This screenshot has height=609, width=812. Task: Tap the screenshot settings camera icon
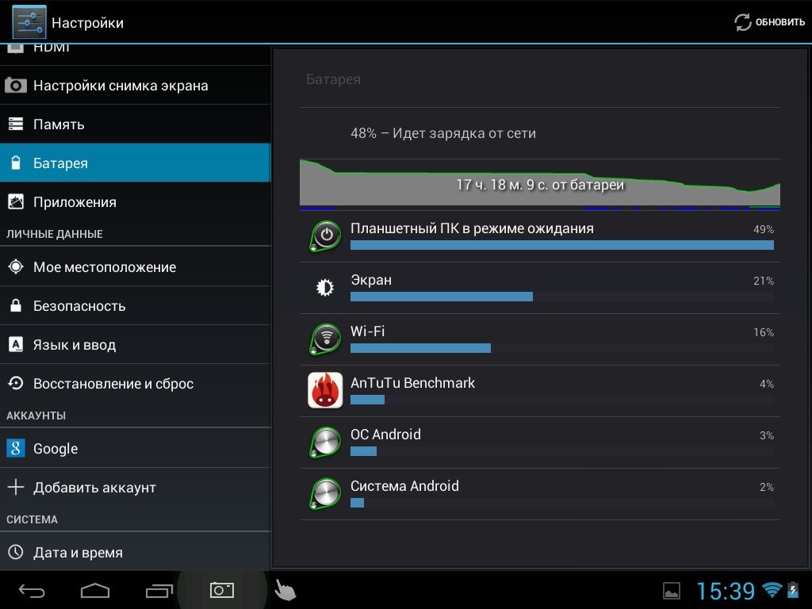pos(16,86)
